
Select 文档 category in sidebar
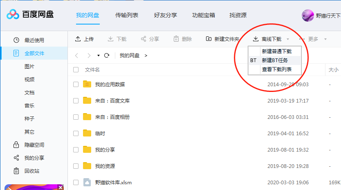(x=29, y=93)
